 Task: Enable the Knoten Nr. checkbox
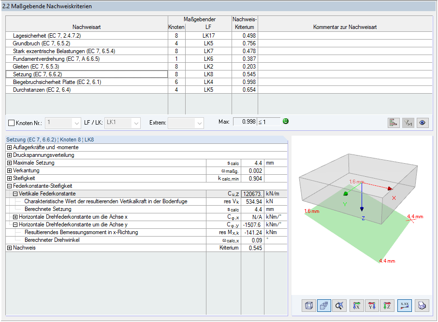coord(12,123)
